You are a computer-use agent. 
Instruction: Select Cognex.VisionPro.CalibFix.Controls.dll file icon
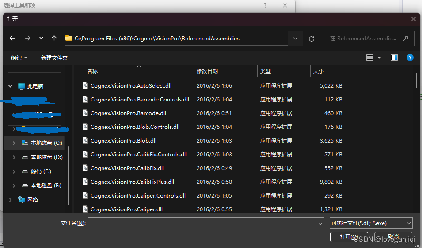pos(85,155)
